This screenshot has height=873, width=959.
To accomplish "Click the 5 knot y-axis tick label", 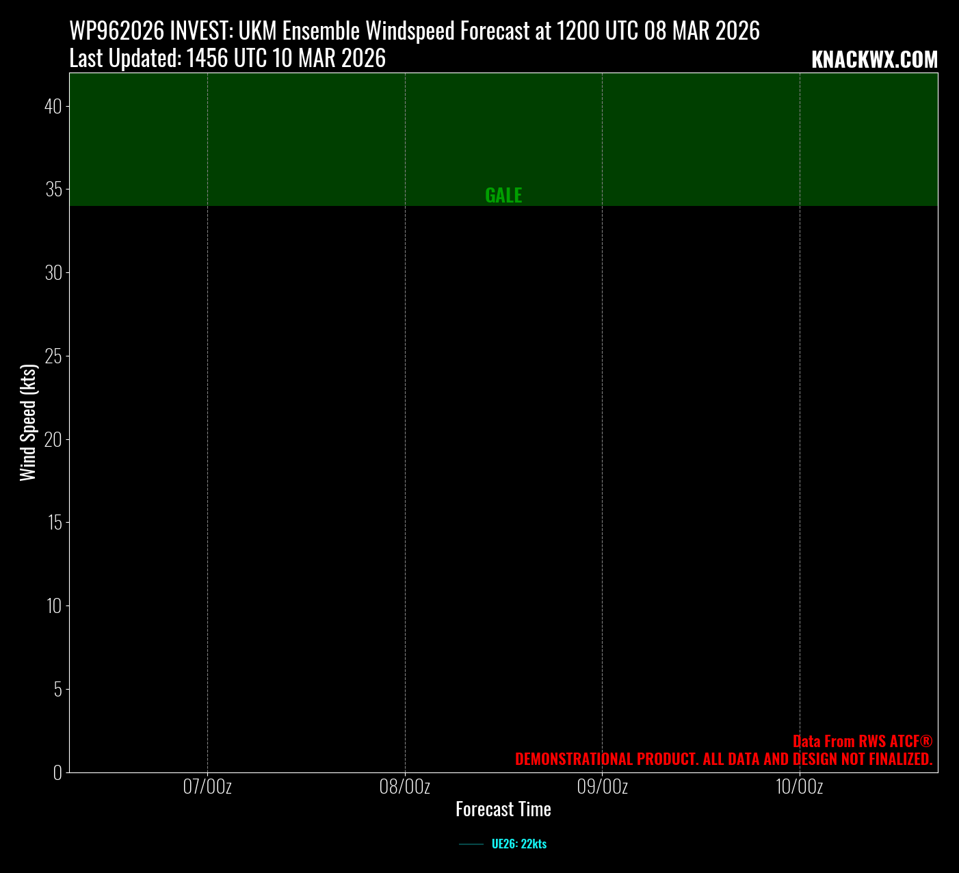I will [x=58, y=689].
